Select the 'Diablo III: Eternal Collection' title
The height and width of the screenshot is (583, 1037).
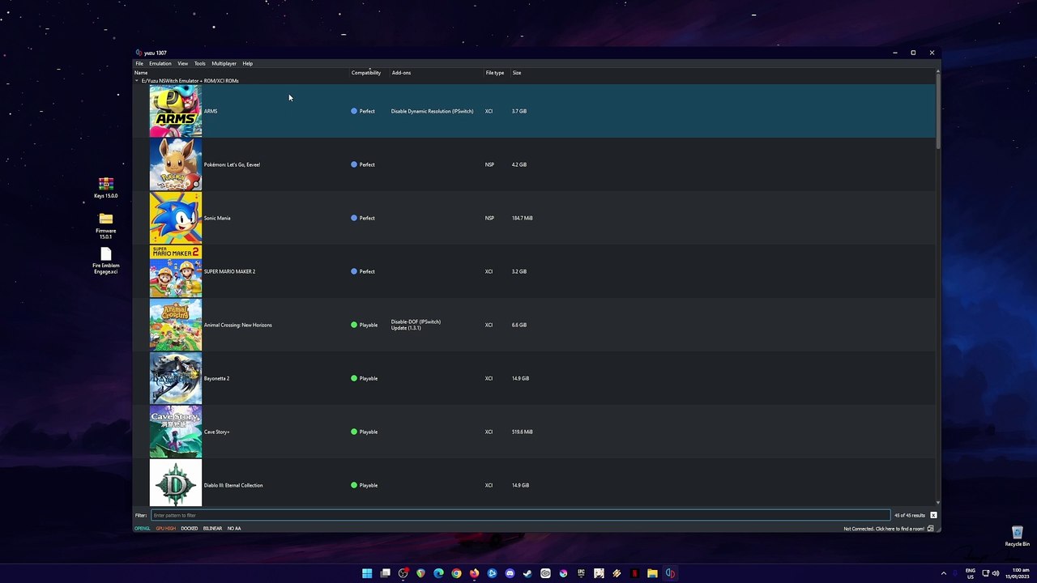coord(233,485)
